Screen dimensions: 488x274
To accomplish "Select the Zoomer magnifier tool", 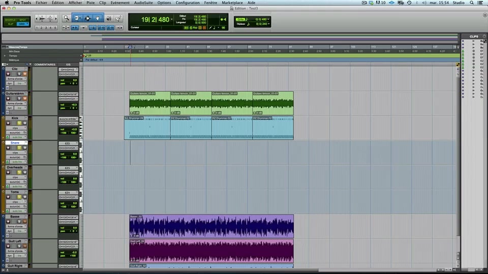I will (x=66, y=18).
